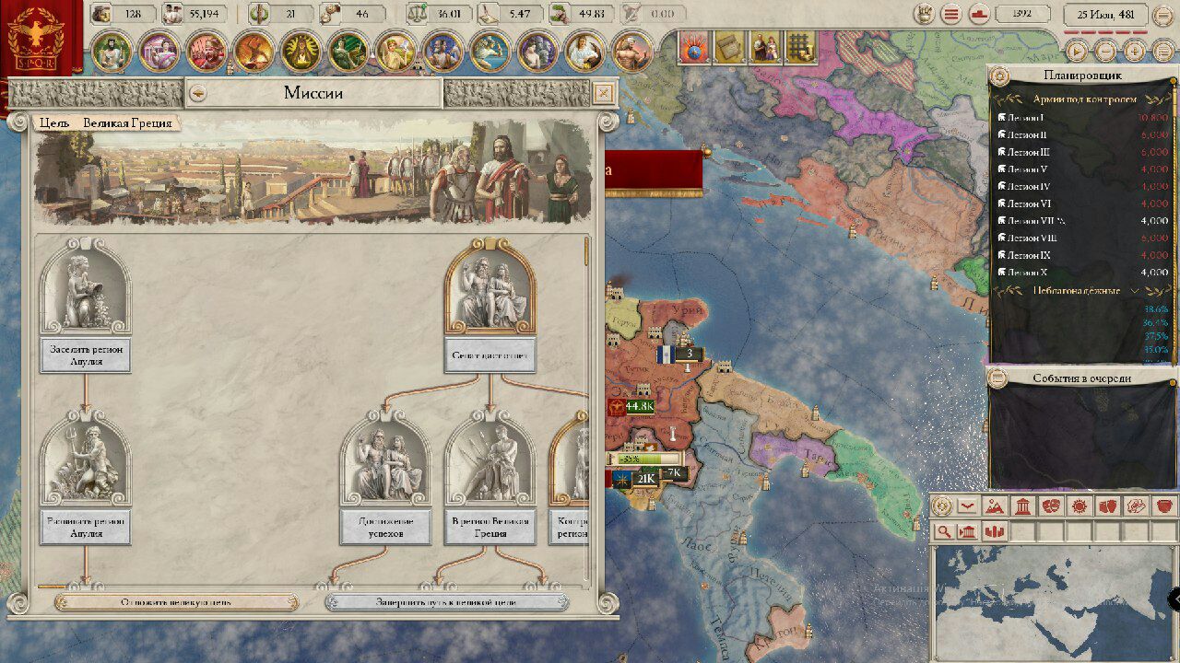Select the religion sun map mode icon

[x=1080, y=506]
